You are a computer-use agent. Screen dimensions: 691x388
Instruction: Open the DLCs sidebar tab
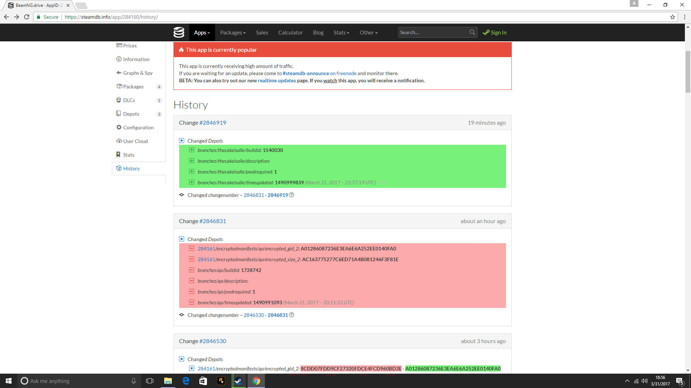(139, 100)
